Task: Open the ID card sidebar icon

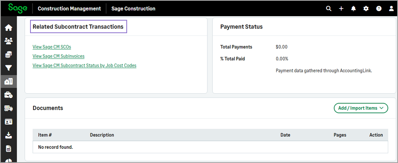Action: tap(9, 122)
